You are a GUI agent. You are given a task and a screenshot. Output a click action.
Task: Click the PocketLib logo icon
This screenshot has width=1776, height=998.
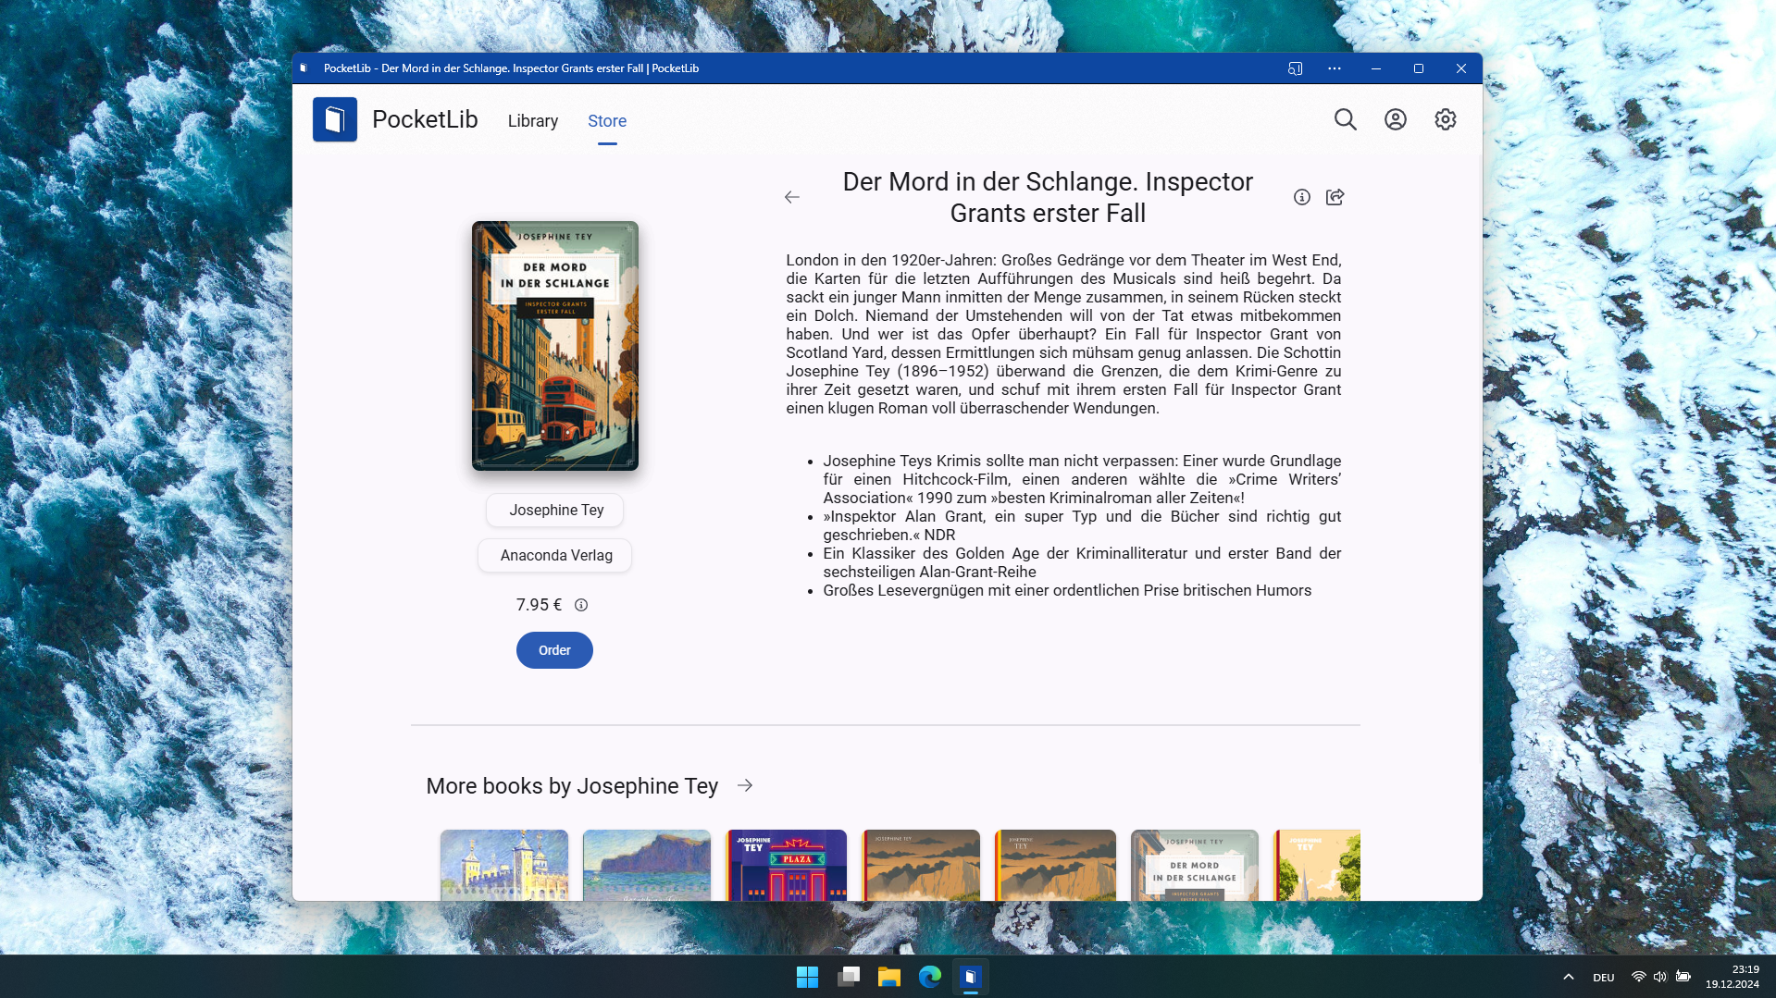(335, 119)
